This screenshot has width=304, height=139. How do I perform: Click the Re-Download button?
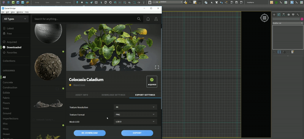[90, 133]
